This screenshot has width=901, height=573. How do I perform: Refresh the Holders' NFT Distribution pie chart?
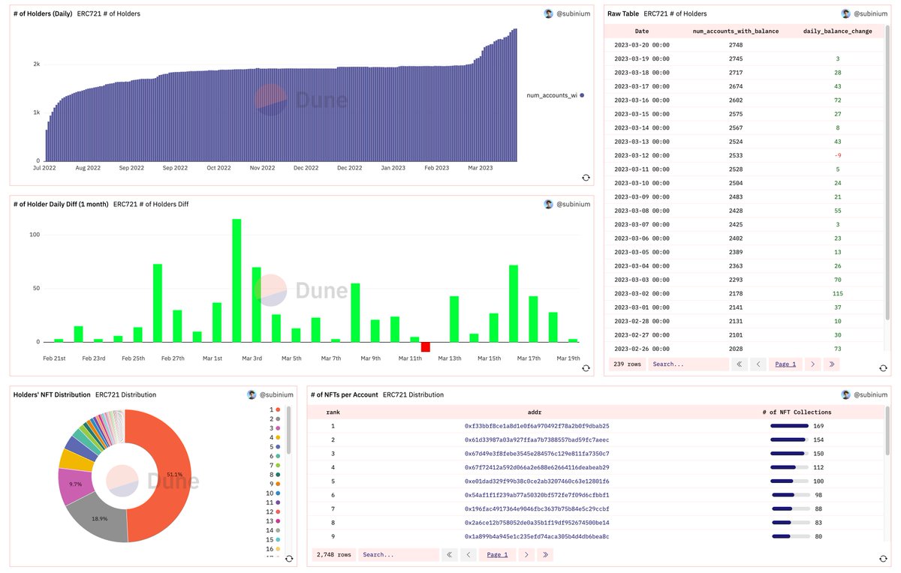[289, 559]
